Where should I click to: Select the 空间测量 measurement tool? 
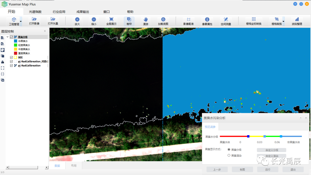click(226, 20)
